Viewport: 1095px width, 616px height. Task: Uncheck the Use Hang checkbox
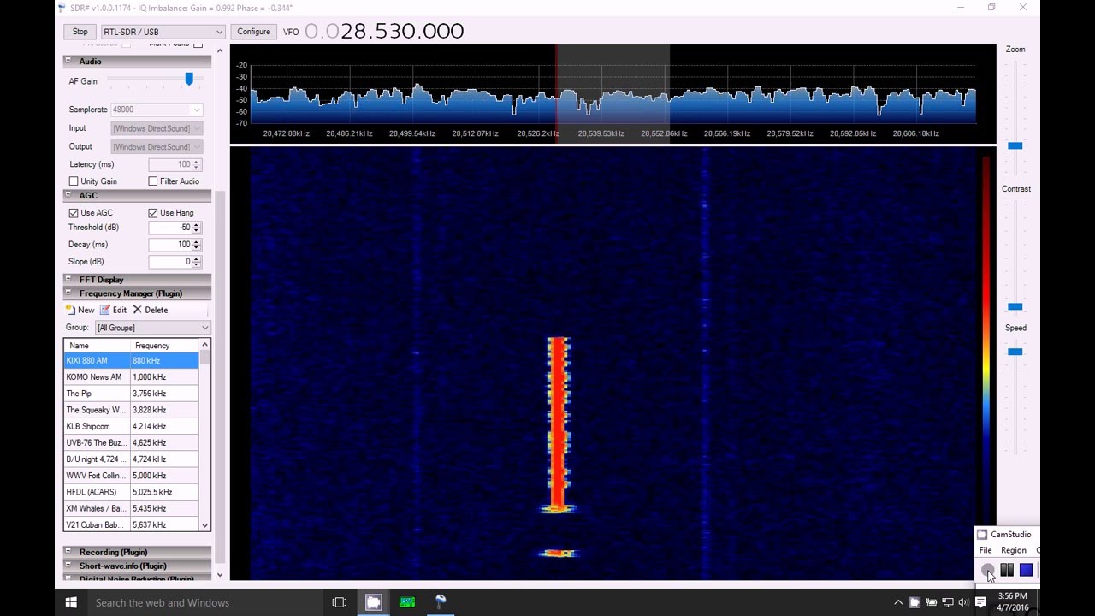(x=153, y=213)
